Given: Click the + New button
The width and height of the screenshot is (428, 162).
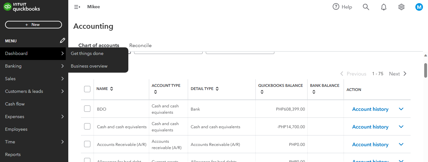Looking at the screenshot, I should click(x=34, y=25).
